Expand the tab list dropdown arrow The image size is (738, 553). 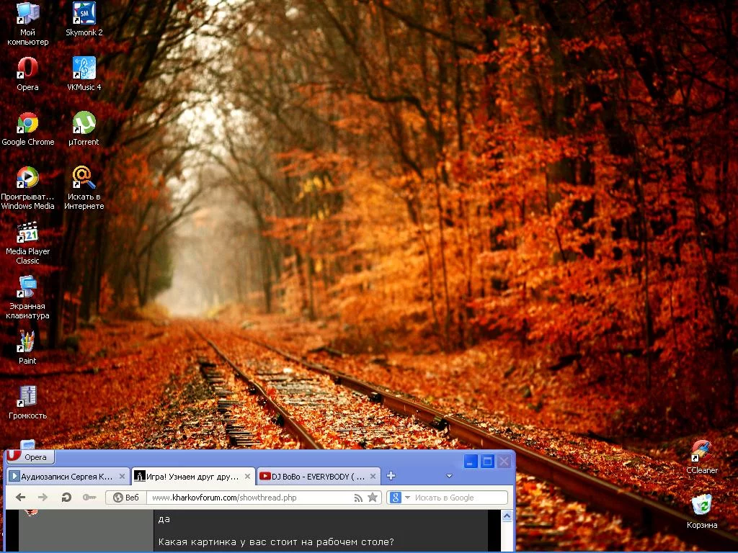click(450, 476)
